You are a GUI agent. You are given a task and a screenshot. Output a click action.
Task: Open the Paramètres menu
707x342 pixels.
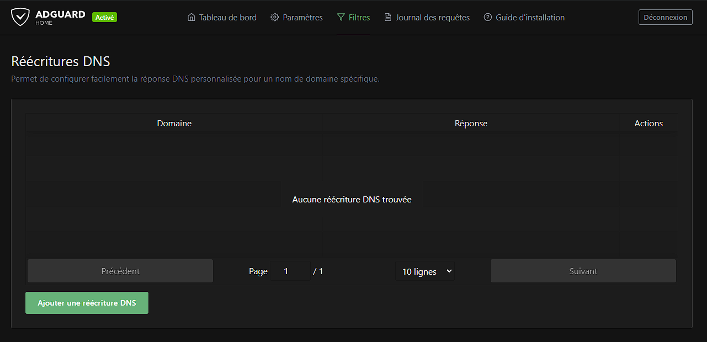pos(297,17)
